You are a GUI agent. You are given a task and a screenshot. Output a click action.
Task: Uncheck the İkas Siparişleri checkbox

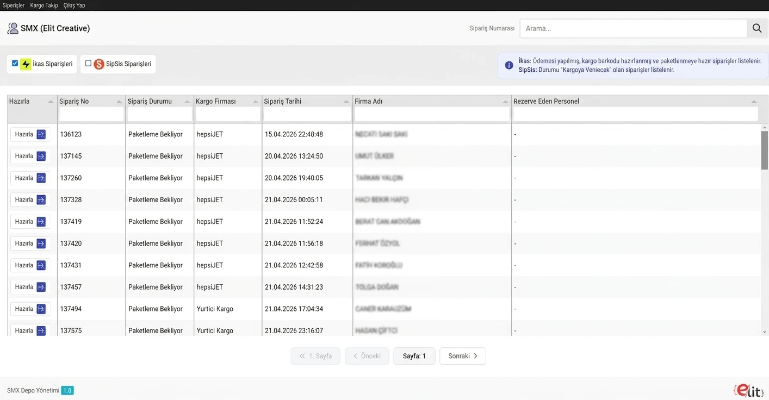pyautogui.click(x=15, y=64)
